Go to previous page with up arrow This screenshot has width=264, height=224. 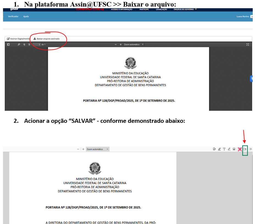coord(24,44)
